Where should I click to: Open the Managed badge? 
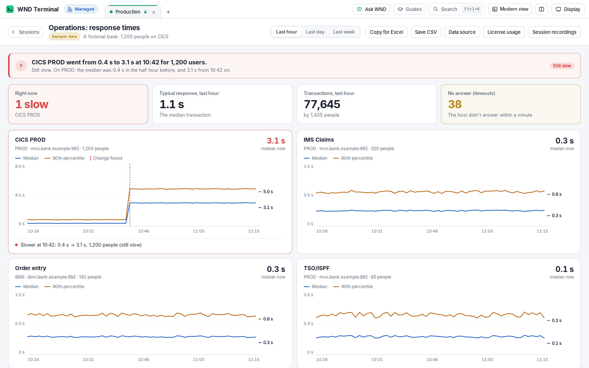point(81,9)
